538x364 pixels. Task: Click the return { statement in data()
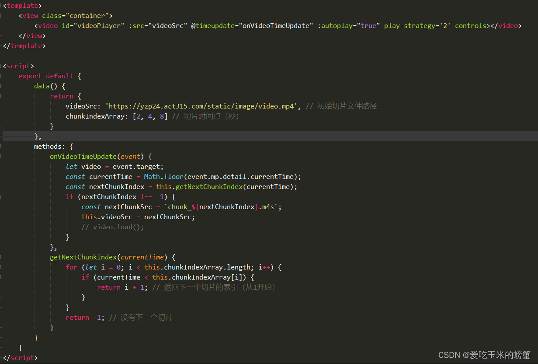tap(66, 96)
